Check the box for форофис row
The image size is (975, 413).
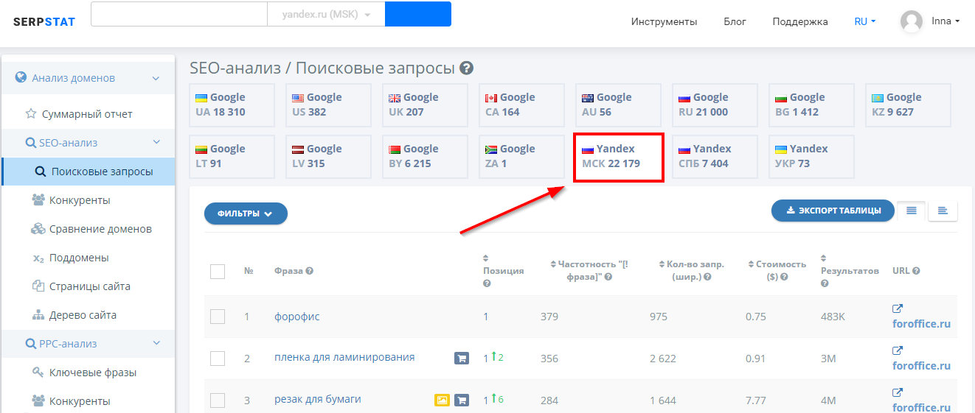click(x=218, y=317)
